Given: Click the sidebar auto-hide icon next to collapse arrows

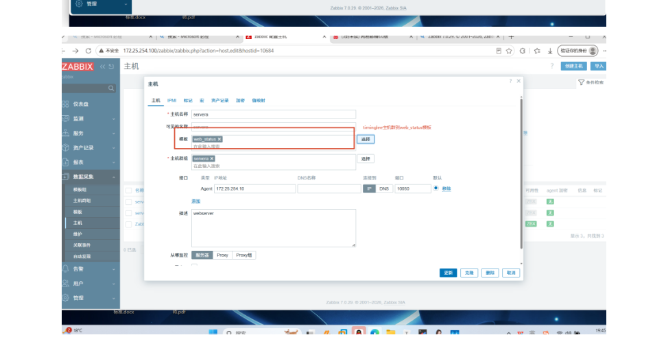Looking at the screenshot, I should coord(111,66).
